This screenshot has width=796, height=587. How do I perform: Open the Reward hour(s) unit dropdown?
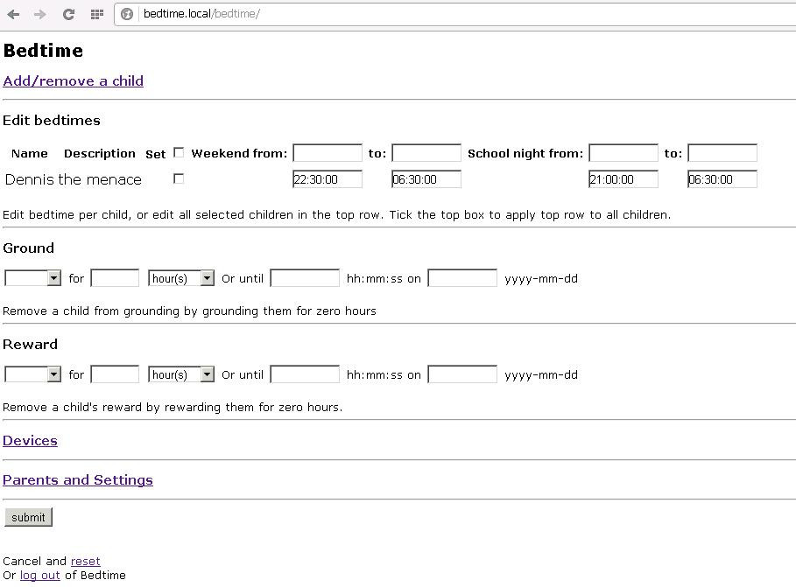point(181,374)
